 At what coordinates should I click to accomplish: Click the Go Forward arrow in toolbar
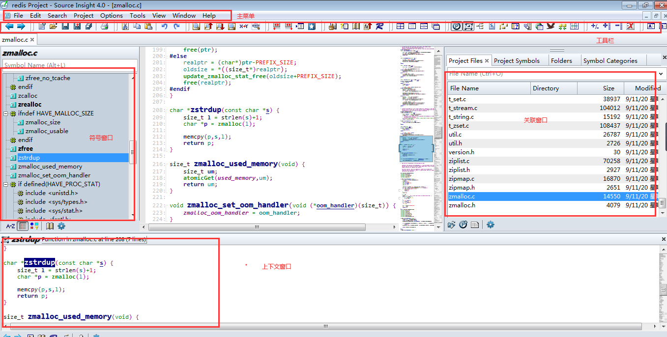[x=21, y=26]
